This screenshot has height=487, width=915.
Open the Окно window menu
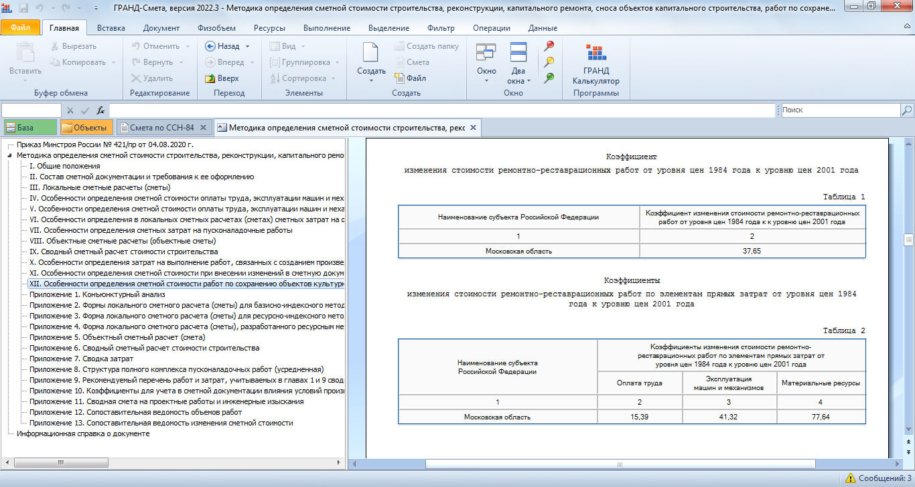486,63
